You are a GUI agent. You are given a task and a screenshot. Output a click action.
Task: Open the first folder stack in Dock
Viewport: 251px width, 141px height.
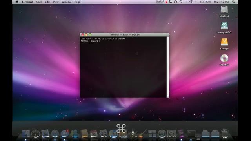click(206, 134)
